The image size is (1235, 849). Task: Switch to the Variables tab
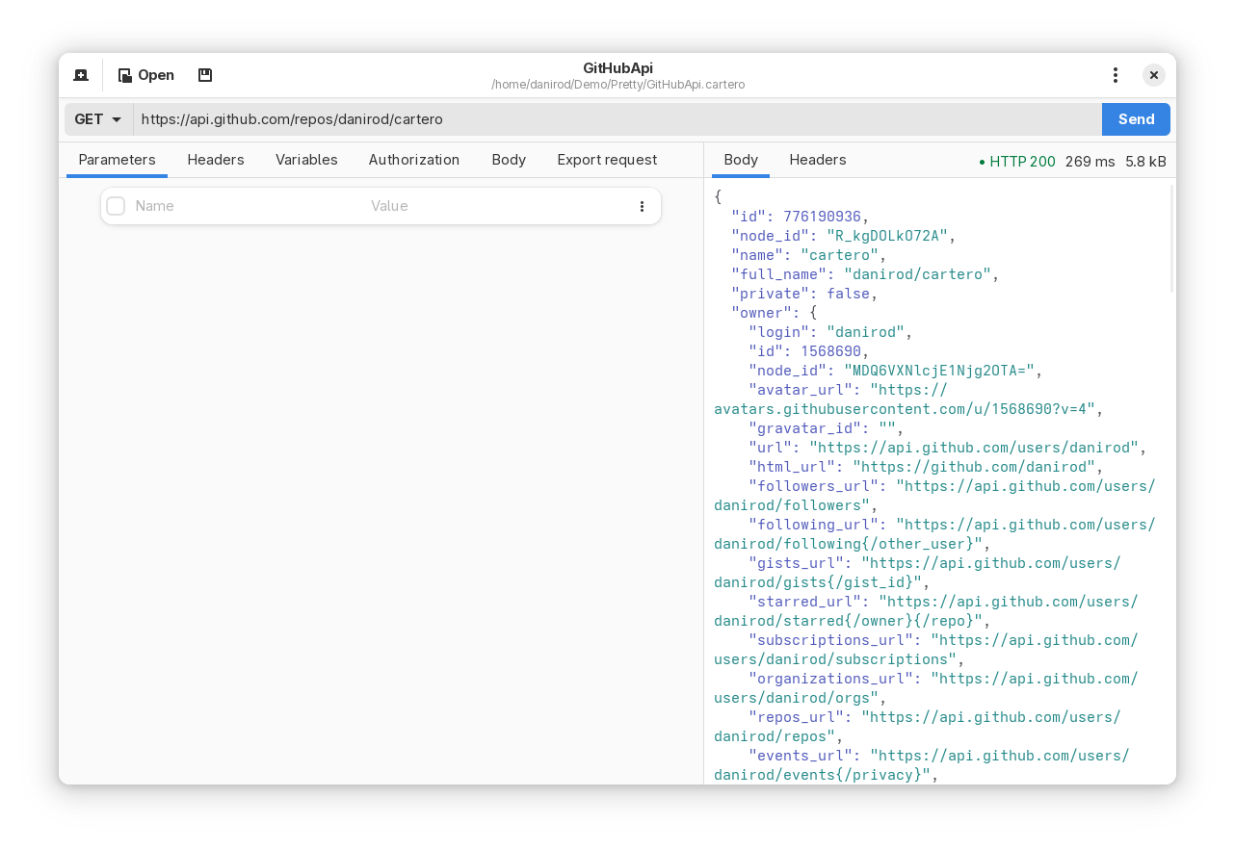click(x=306, y=160)
